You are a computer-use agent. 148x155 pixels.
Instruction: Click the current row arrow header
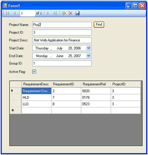pos(16,91)
